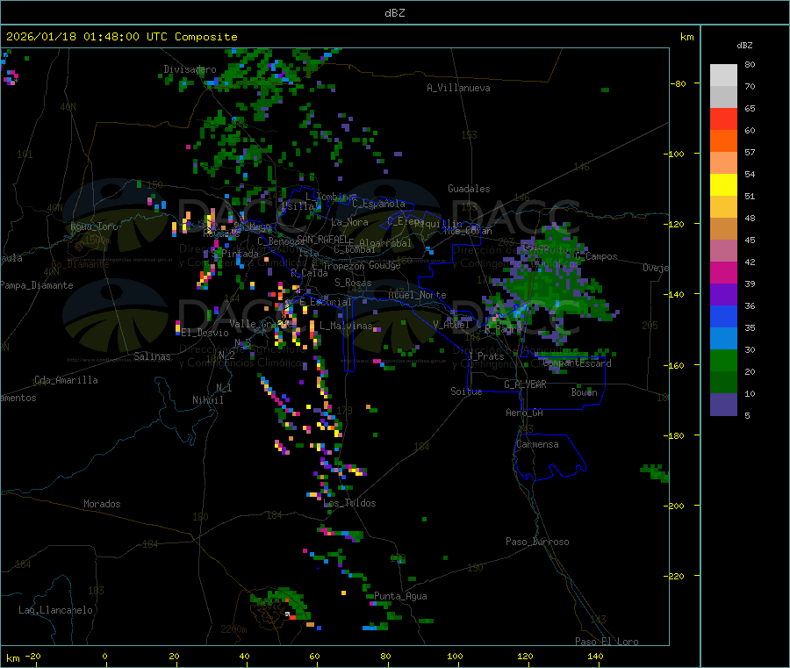Click the Aero_GA map label
The image size is (790, 668).
[x=525, y=413]
